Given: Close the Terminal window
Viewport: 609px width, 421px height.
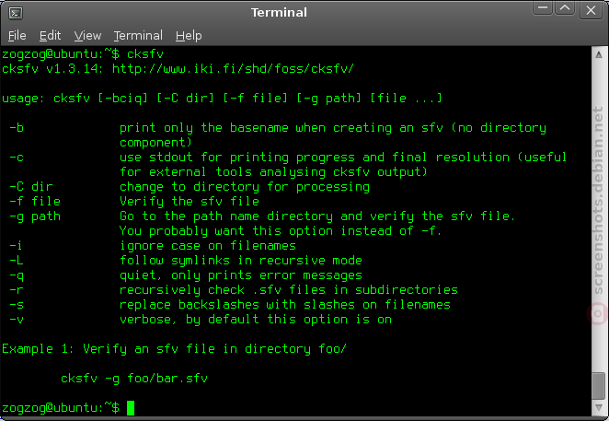Looking at the screenshot, I should 591,10.
